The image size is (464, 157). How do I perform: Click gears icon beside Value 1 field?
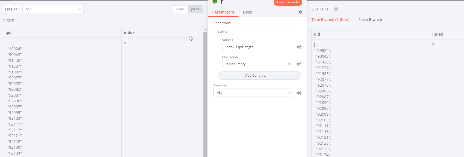click(x=299, y=47)
